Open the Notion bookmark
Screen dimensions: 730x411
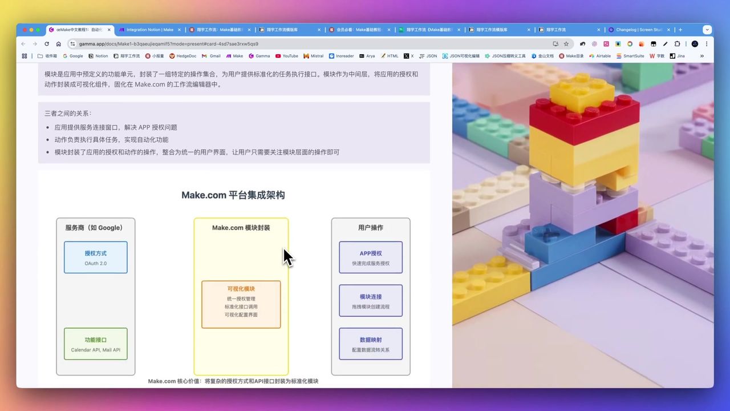[98, 55]
